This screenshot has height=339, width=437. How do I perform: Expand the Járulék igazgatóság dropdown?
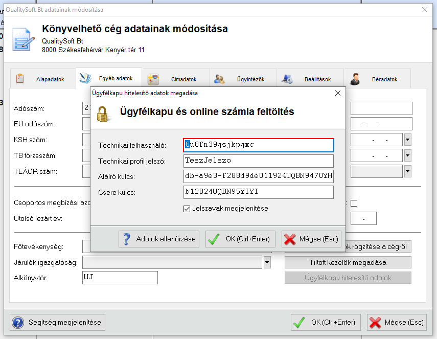[267, 262]
